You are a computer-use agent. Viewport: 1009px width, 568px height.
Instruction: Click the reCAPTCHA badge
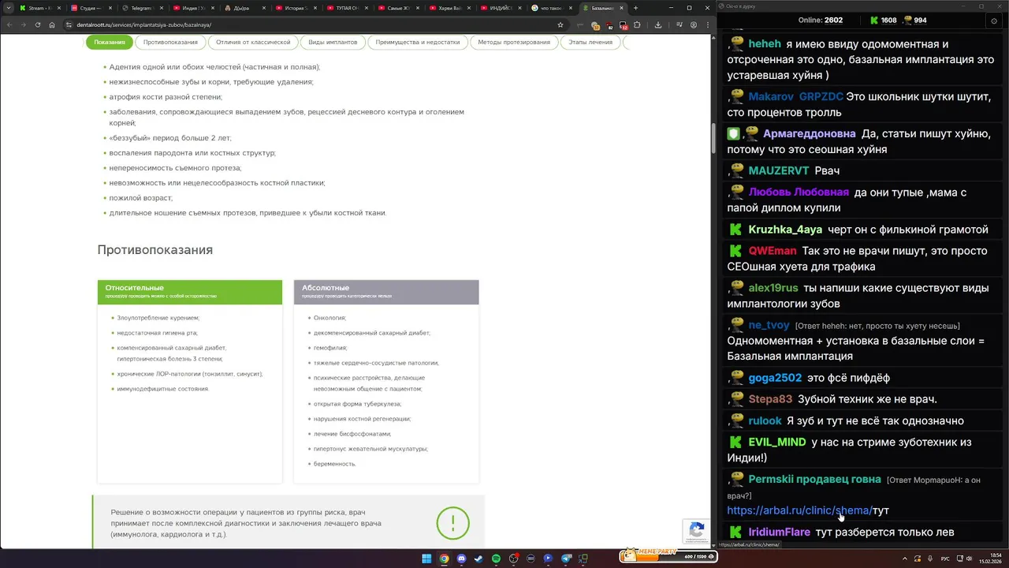tap(696, 531)
